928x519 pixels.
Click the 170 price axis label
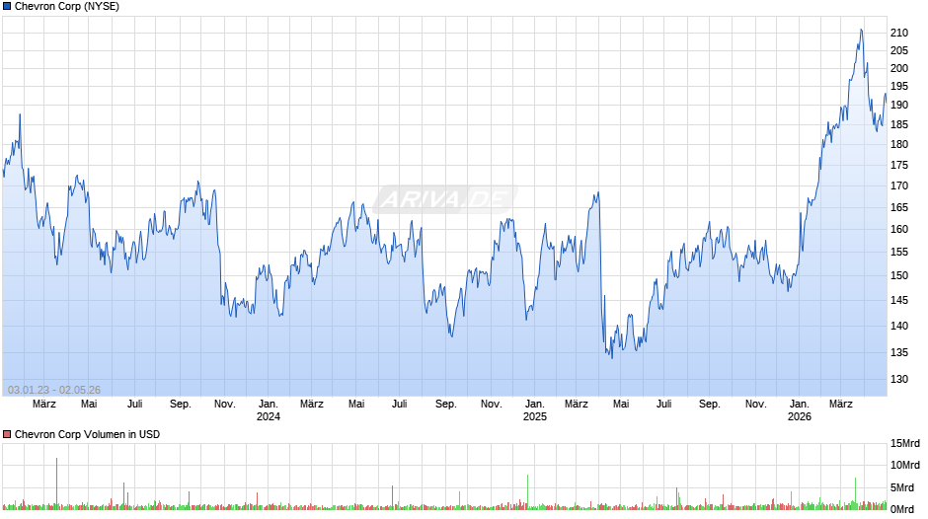click(x=899, y=185)
